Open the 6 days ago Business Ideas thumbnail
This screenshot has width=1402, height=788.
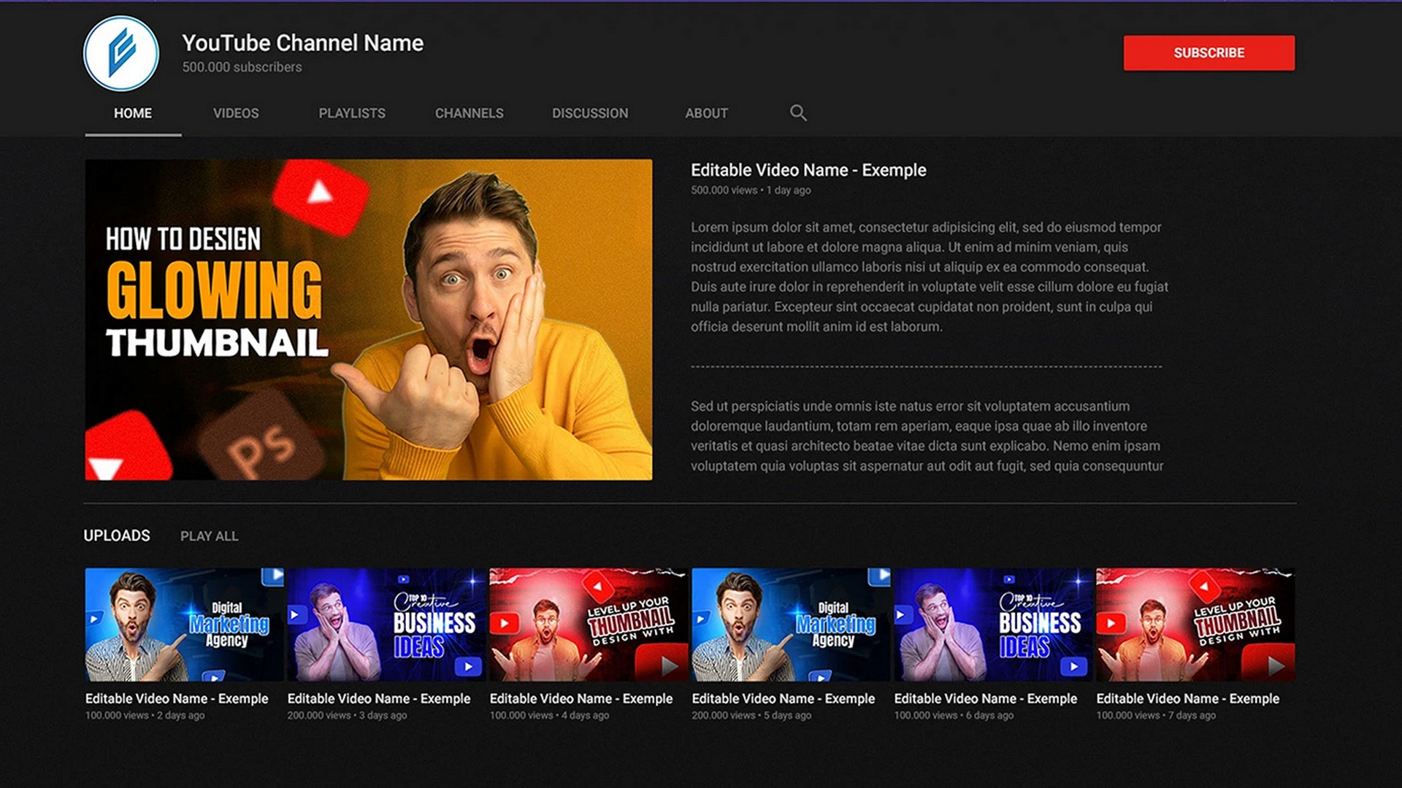pos(993,625)
